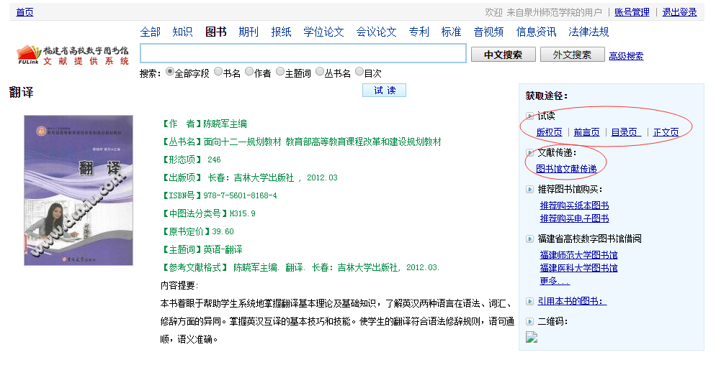Select the 主题词 radio button
Image resolution: width=716 pixels, height=365 pixels.
(280, 72)
